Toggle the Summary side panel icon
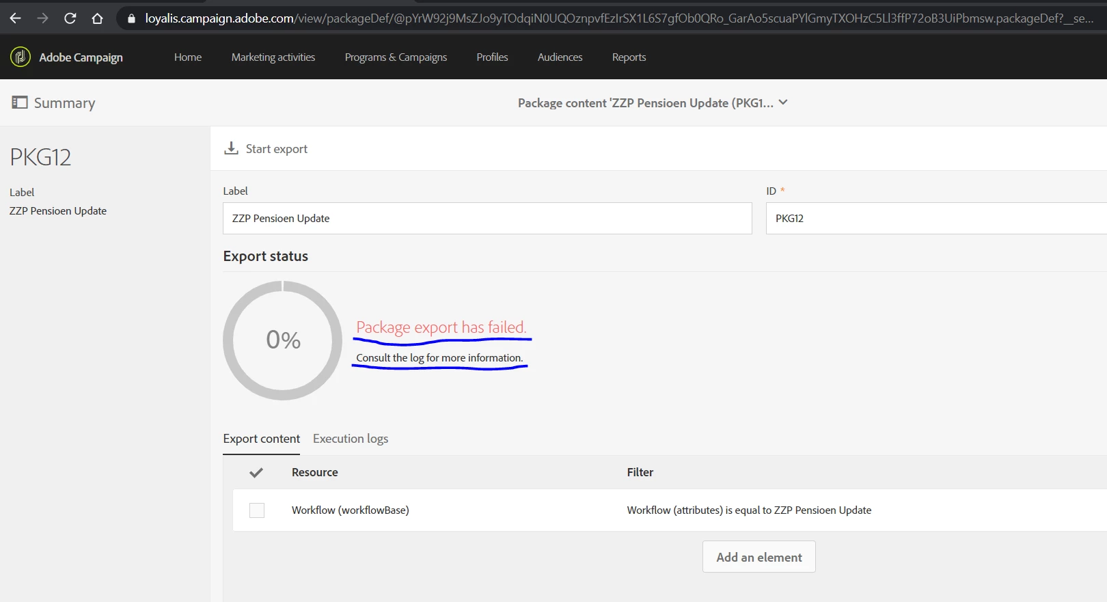 20,102
